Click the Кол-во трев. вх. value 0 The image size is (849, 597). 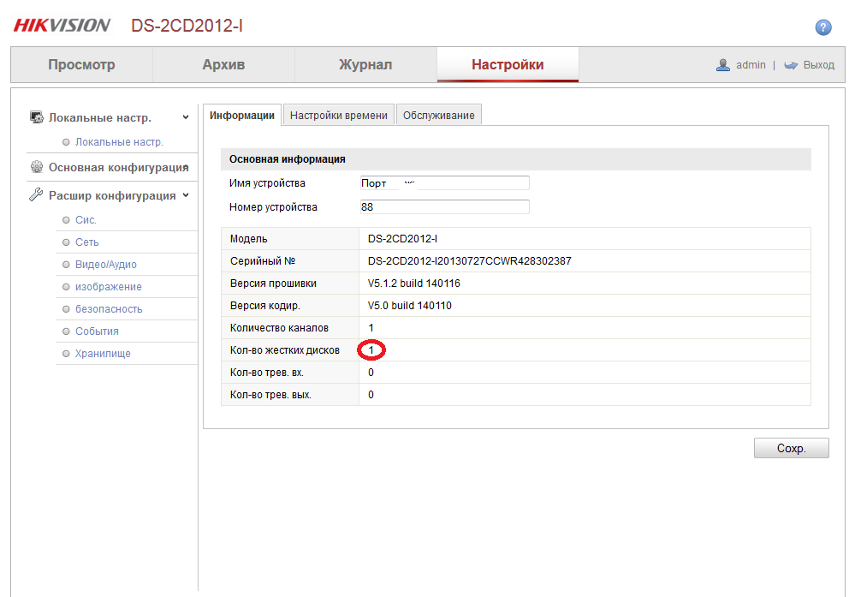tap(371, 373)
